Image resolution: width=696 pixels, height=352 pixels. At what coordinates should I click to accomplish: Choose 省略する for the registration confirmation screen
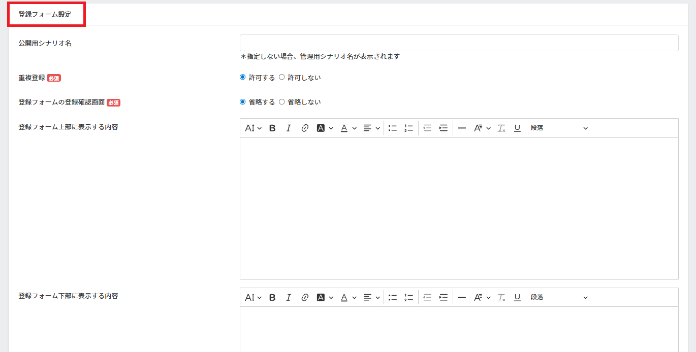243,102
